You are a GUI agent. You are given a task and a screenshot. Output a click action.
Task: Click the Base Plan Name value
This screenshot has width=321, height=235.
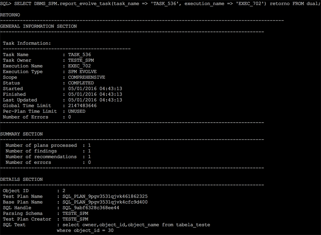coord(105,202)
